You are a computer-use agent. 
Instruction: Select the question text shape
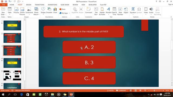pos(84,32)
